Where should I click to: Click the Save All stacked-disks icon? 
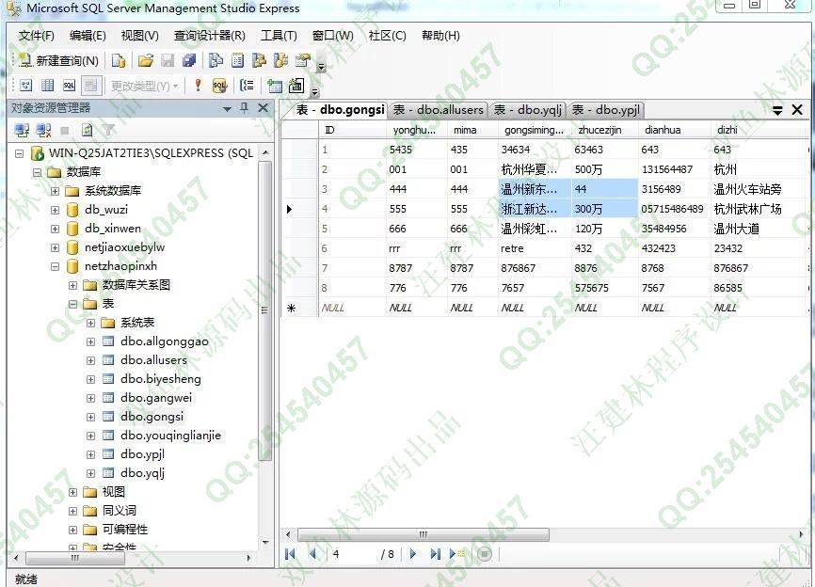[189, 61]
